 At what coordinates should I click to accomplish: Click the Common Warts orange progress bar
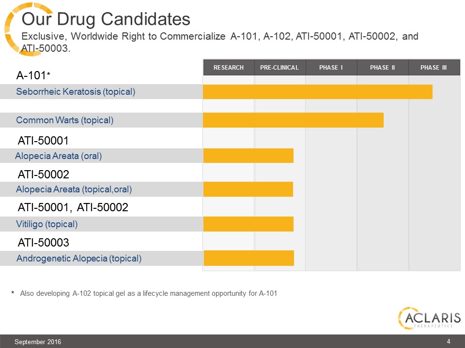click(293, 120)
